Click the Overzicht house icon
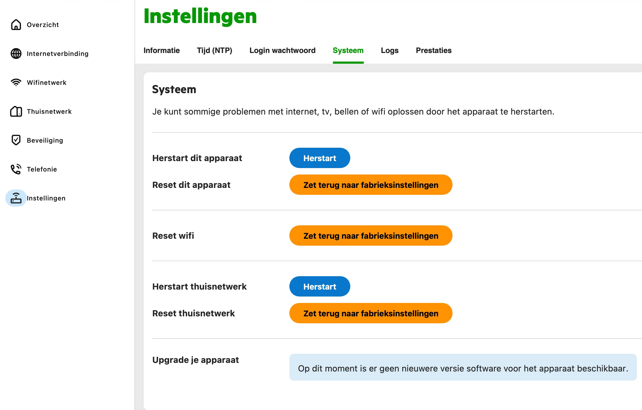 point(16,25)
